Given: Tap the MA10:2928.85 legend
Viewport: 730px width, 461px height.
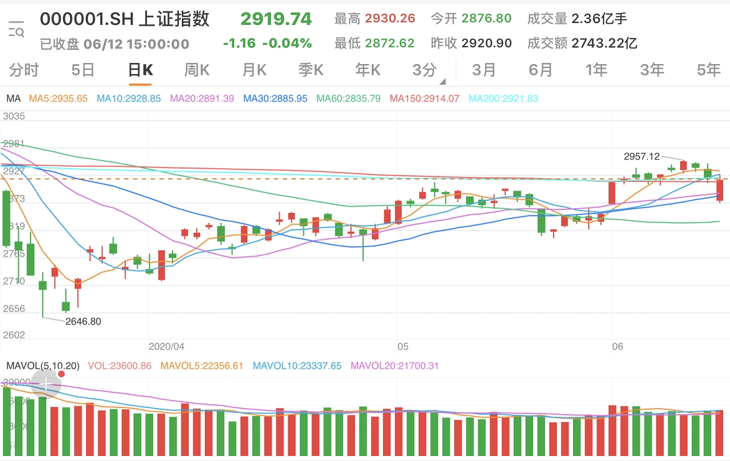Looking at the screenshot, I should pyautogui.click(x=128, y=98).
